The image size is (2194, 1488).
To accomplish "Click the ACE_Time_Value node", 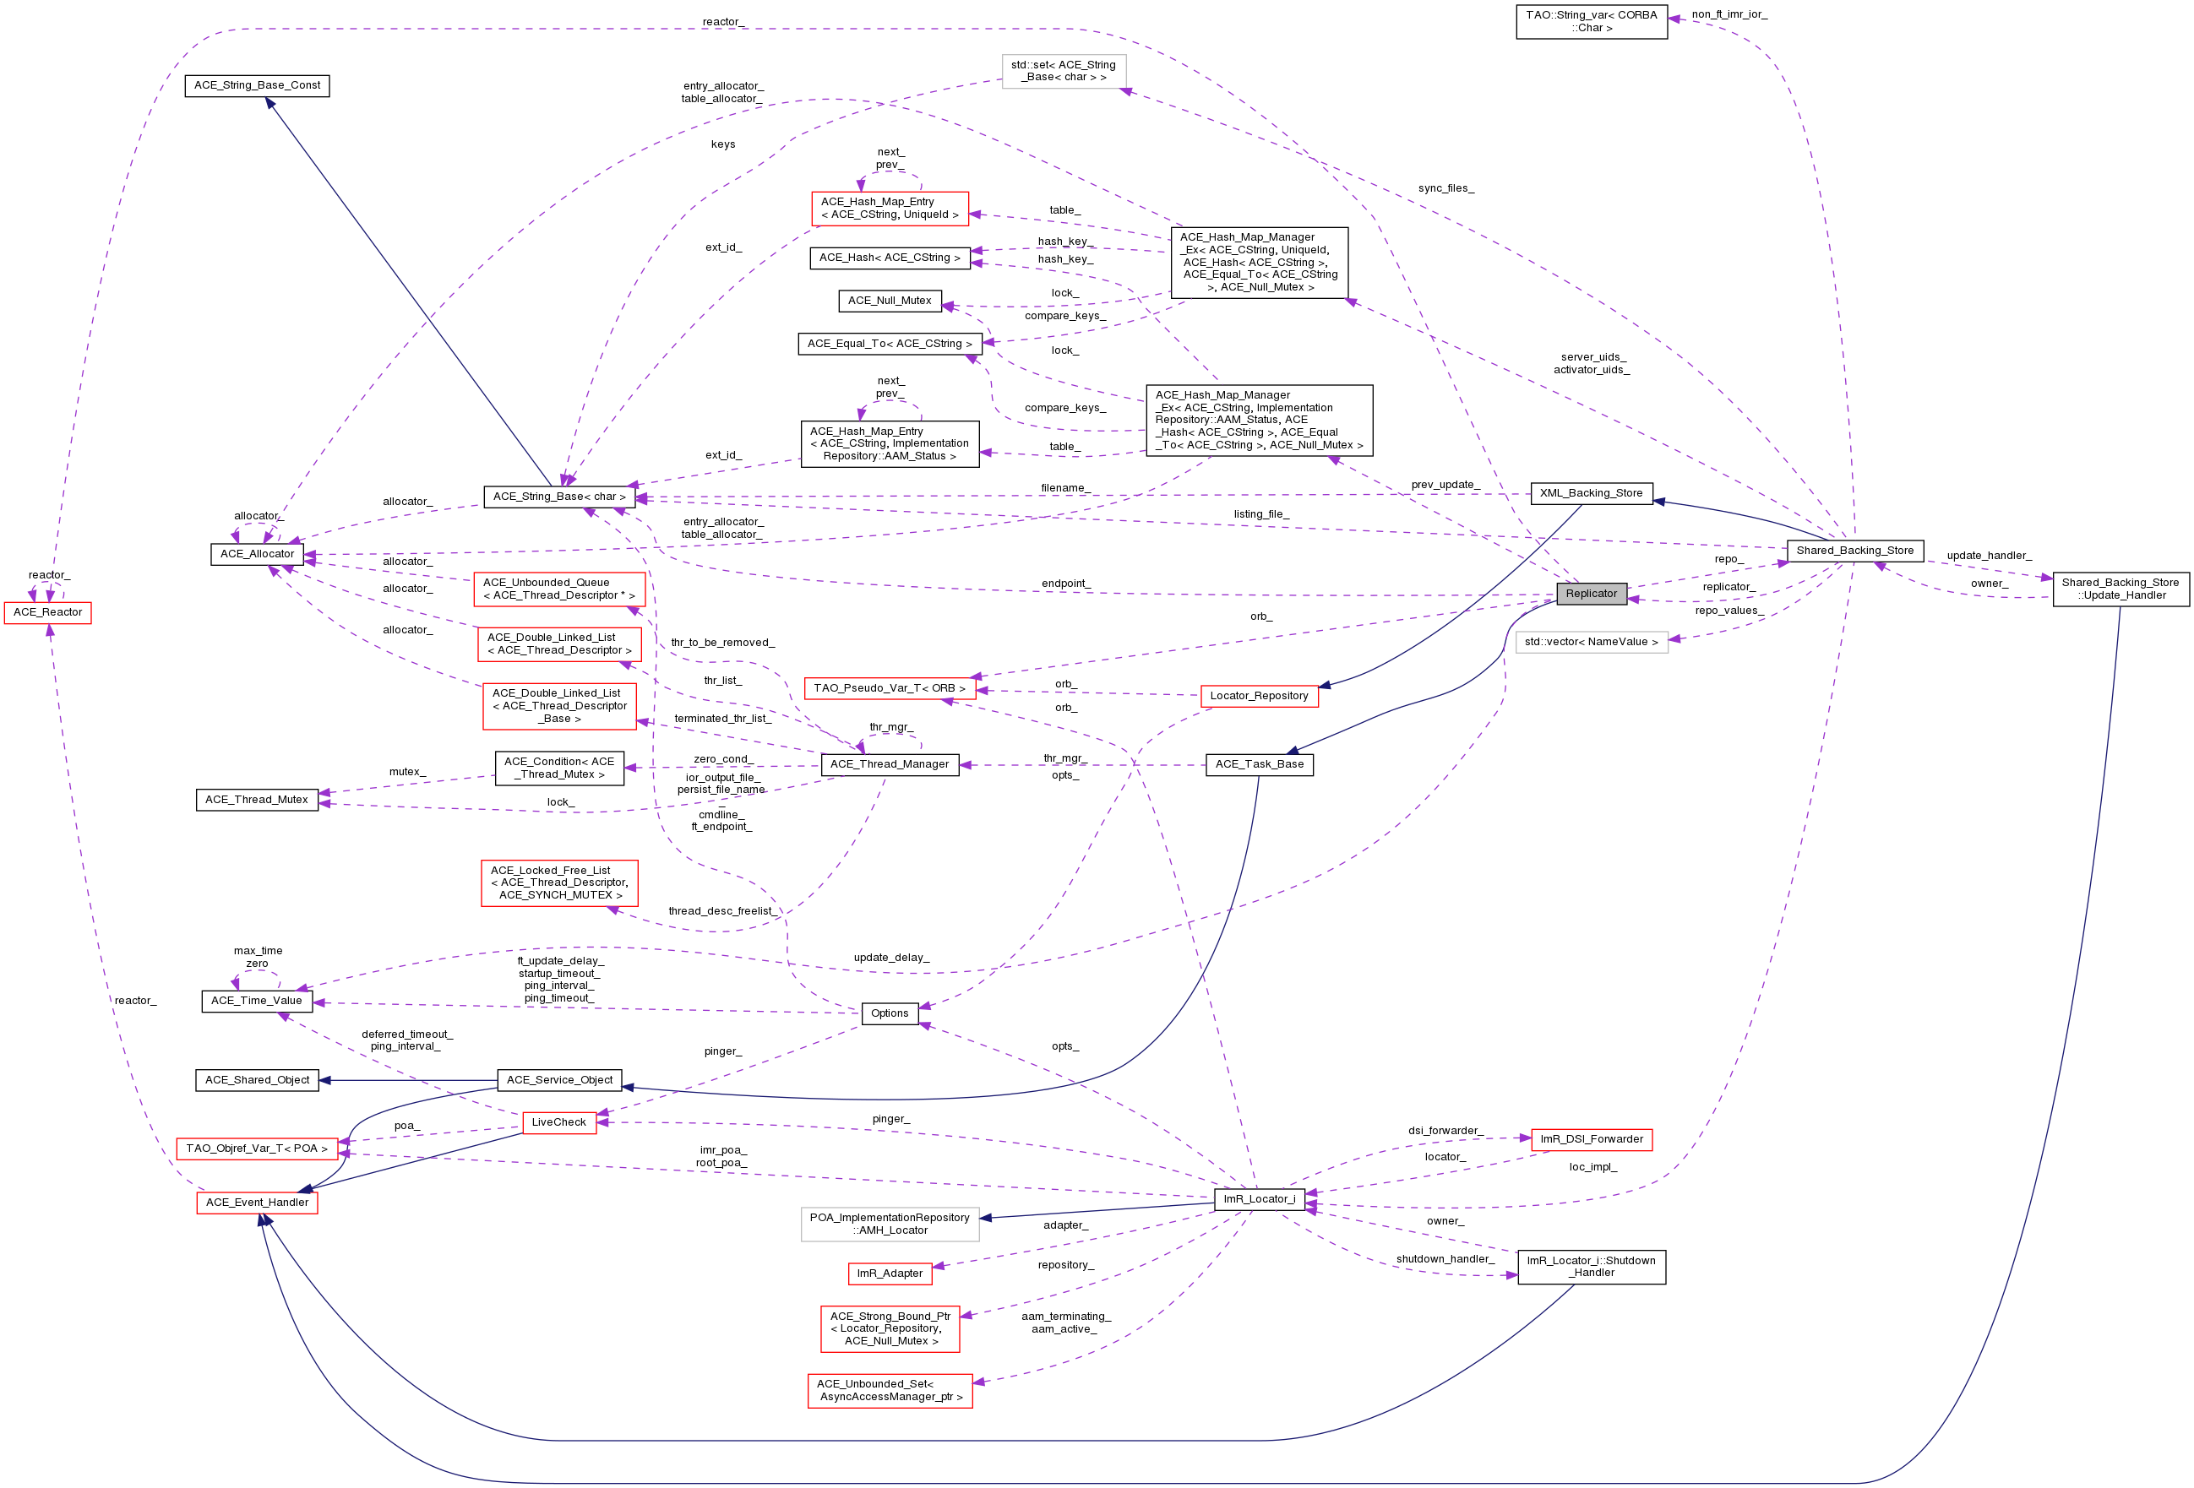I will point(257,1001).
